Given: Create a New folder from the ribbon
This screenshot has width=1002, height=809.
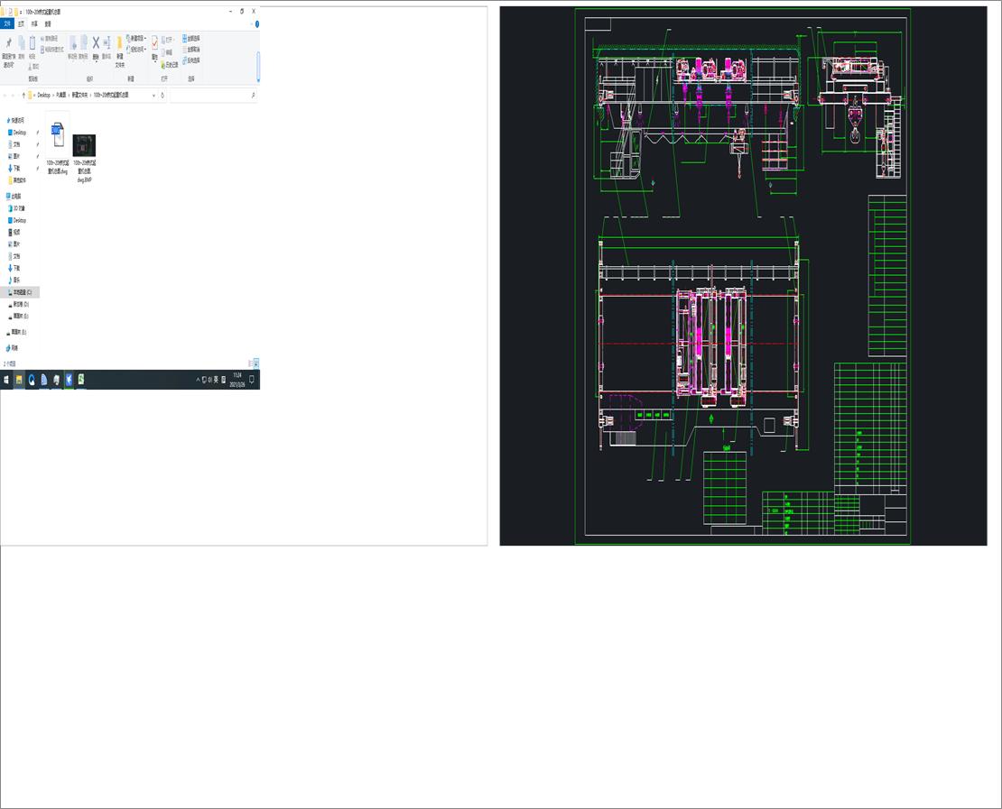Looking at the screenshot, I should [x=119, y=52].
